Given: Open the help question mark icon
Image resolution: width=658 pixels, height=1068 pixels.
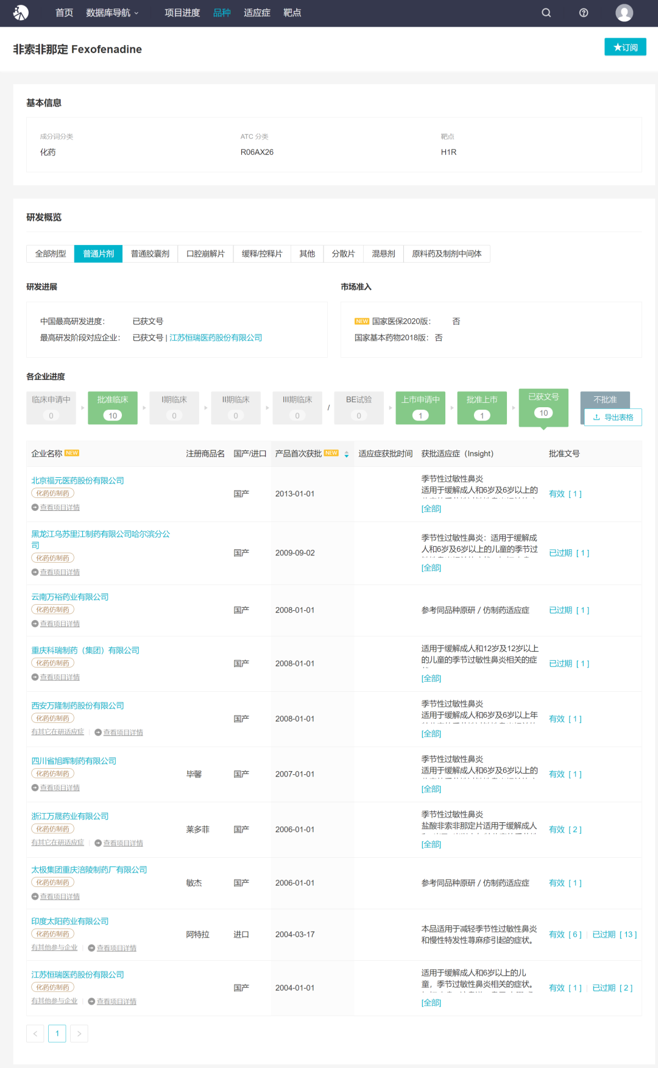Looking at the screenshot, I should [x=584, y=13].
